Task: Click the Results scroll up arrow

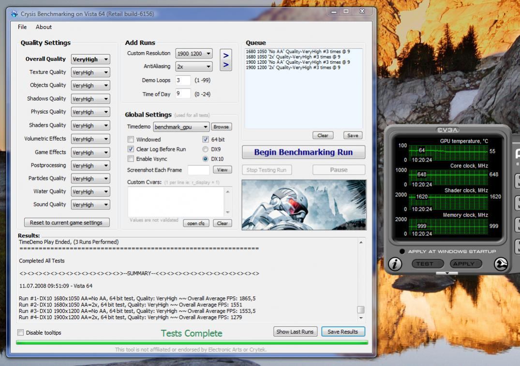Action: coord(361,242)
